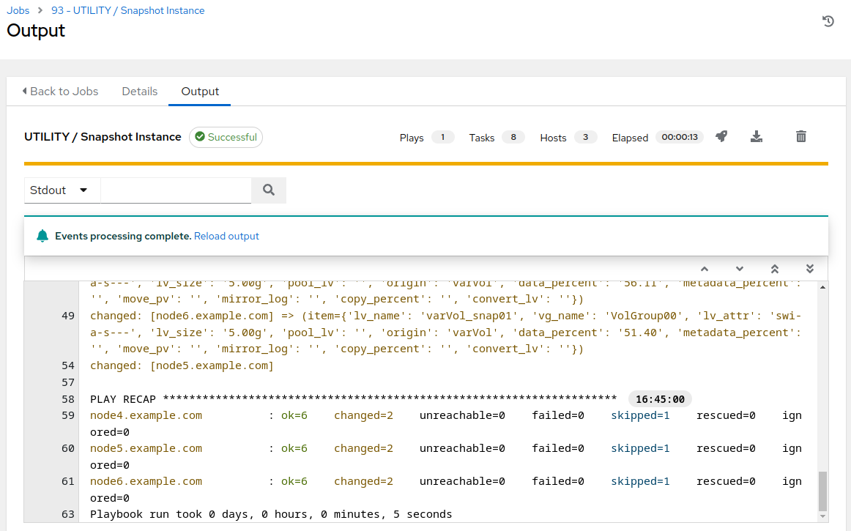Image resolution: width=851 pixels, height=531 pixels.
Task: Click the bell notification icon
Action: [x=42, y=236]
